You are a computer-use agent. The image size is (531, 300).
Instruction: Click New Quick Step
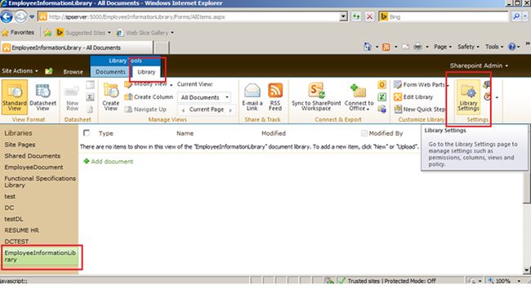coord(420,110)
